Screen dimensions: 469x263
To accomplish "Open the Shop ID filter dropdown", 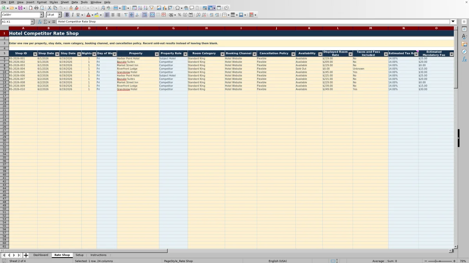I will [35, 54].
